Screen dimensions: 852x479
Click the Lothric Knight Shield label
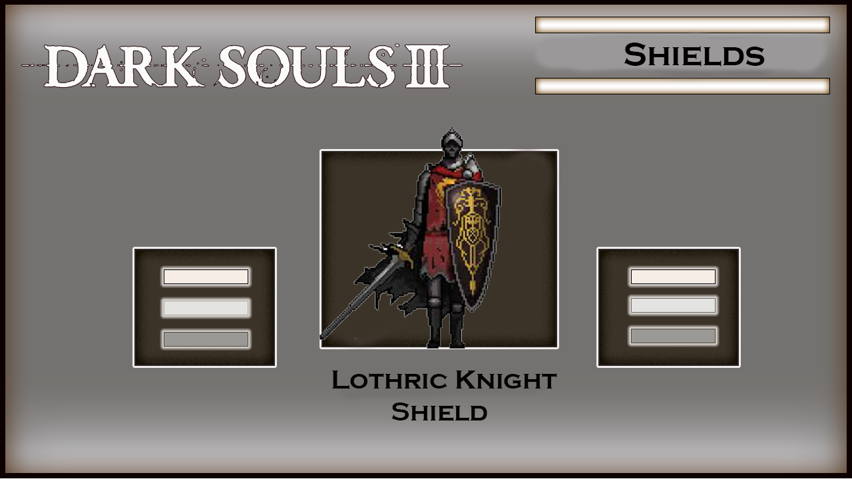click(x=443, y=397)
